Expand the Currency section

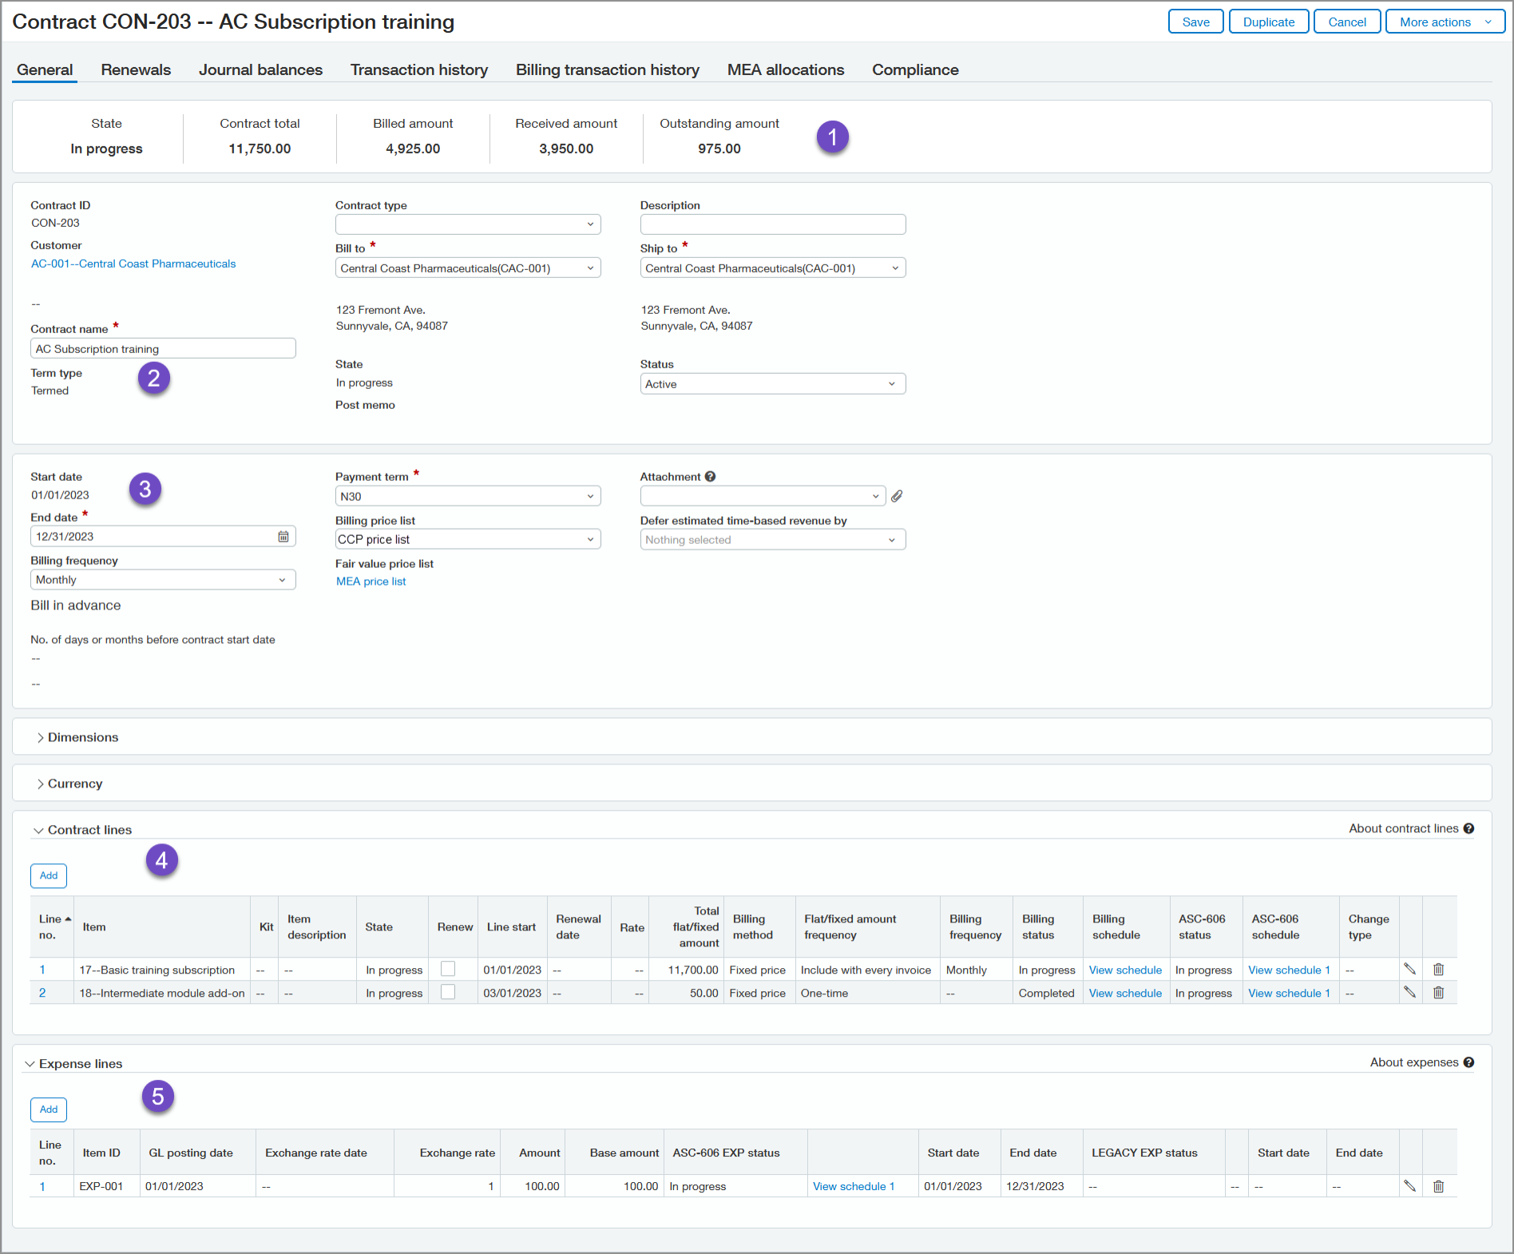click(74, 783)
